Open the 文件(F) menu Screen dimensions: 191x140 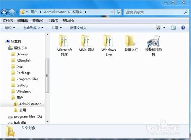pyautogui.click(x=8, y=21)
